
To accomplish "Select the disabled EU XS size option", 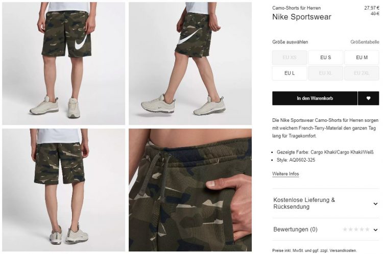I will 290,58.
